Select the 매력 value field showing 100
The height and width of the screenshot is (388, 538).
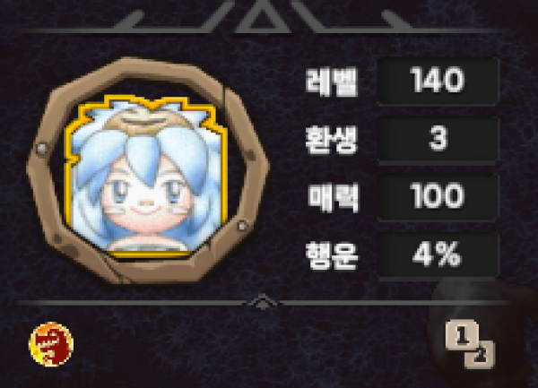(x=438, y=197)
